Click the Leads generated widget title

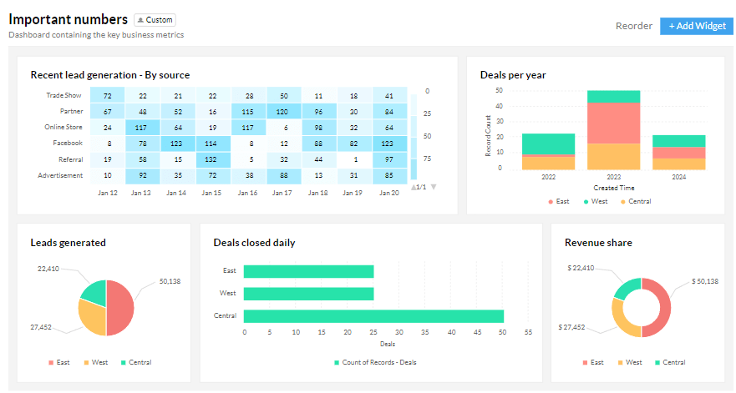[x=68, y=243]
